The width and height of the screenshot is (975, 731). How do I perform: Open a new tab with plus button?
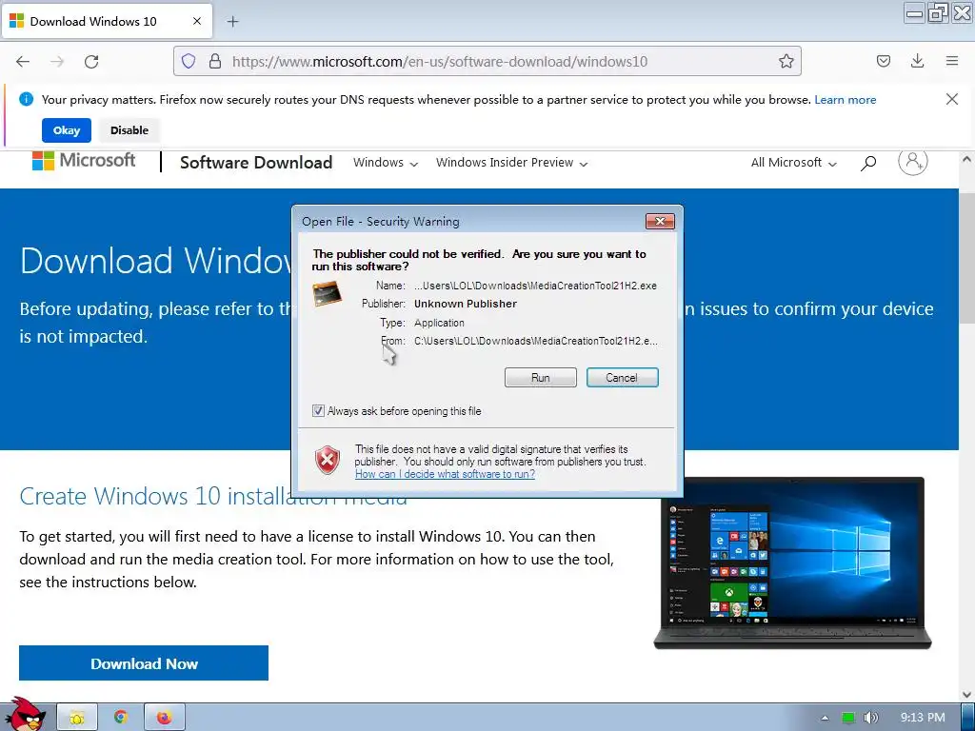tap(232, 22)
